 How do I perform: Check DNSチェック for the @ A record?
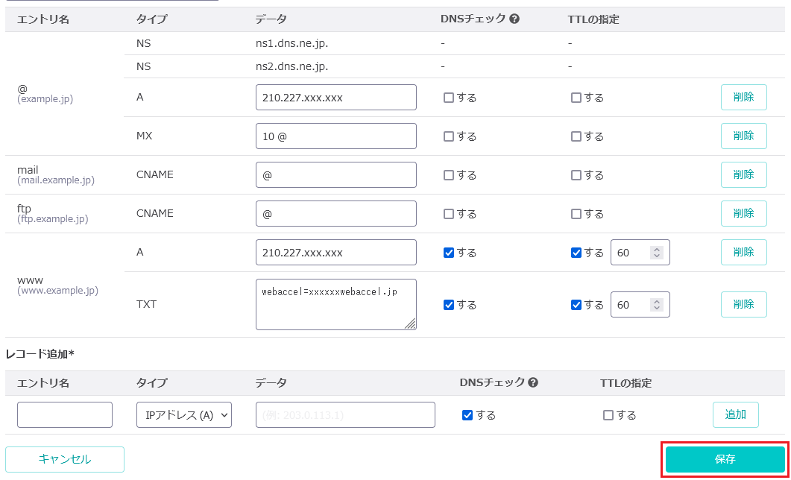click(449, 98)
